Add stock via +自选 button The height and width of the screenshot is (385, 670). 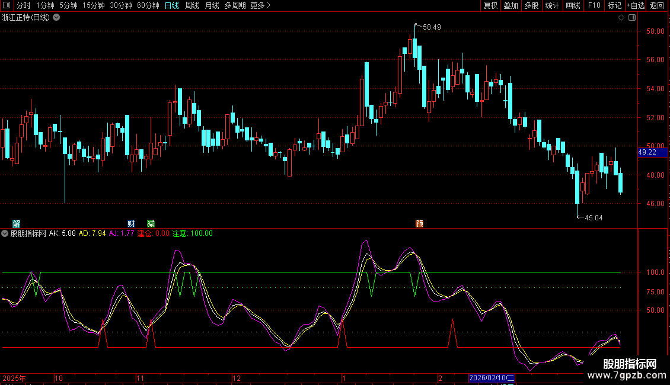click(x=636, y=6)
